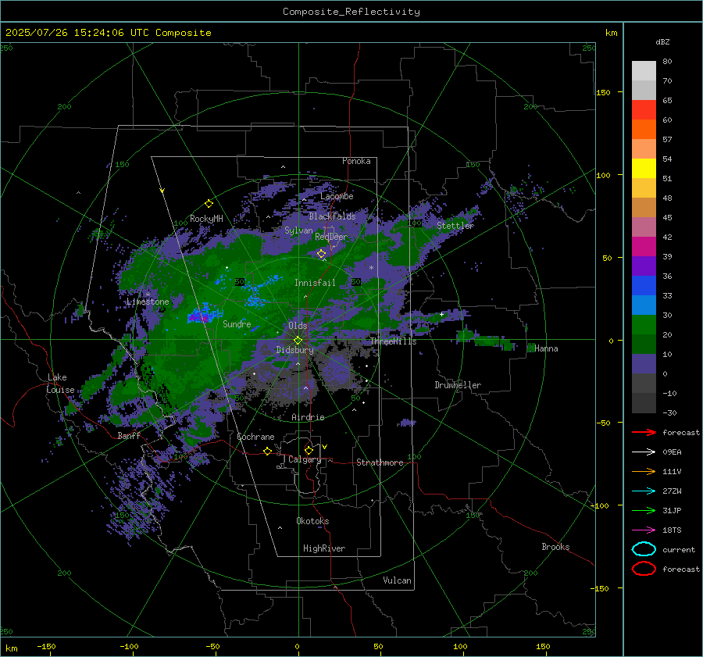Click the white 09EA arrow in legend
The image size is (703, 657).
644,452
